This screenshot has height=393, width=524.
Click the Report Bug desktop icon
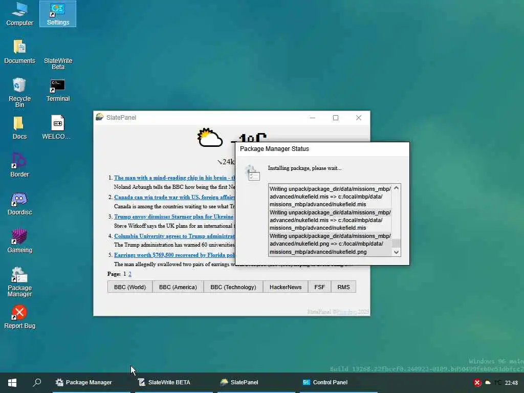pyautogui.click(x=20, y=317)
